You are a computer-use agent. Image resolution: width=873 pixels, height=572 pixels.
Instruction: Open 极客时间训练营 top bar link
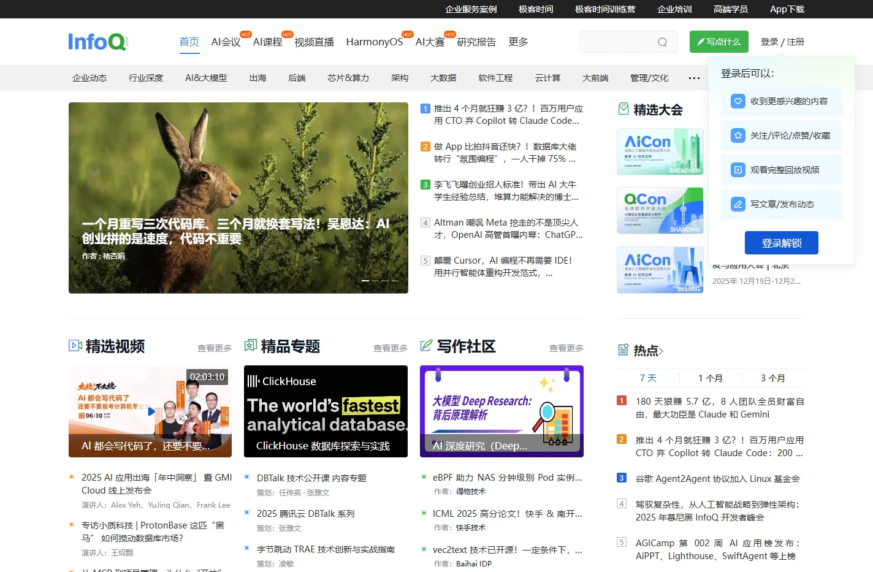pos(605,9)
